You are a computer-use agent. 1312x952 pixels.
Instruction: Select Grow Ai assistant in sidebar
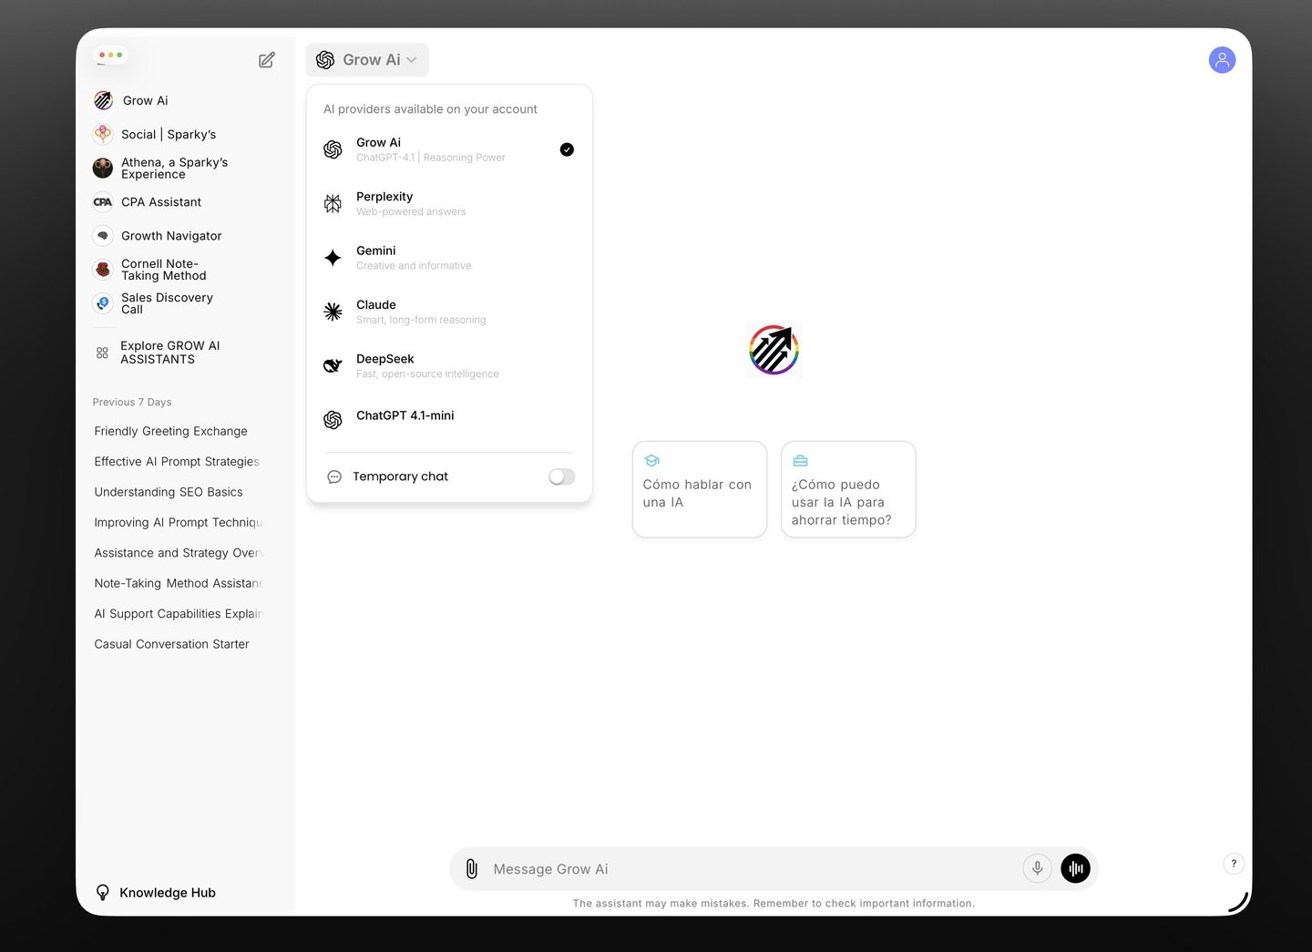click(x=132, y=100)
